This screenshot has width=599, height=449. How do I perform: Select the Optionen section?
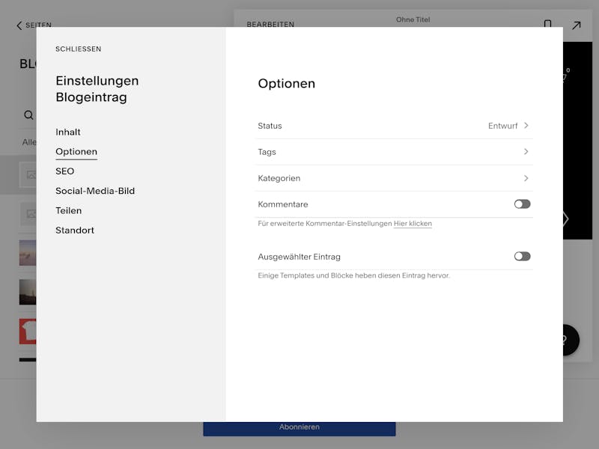tap(76, 152)
